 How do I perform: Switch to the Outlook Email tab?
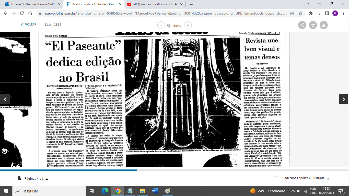coord(33,4)
